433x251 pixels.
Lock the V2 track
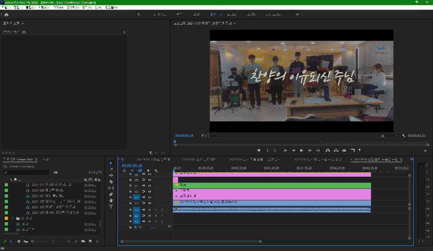click(x=130, y=197)
